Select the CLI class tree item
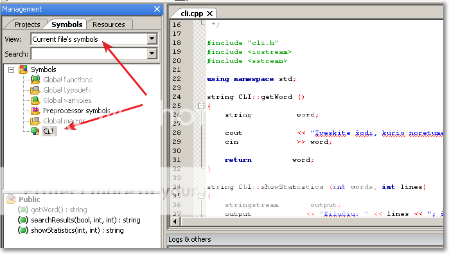The width and height of the screenshot is (449, 254). click(49, 131)
